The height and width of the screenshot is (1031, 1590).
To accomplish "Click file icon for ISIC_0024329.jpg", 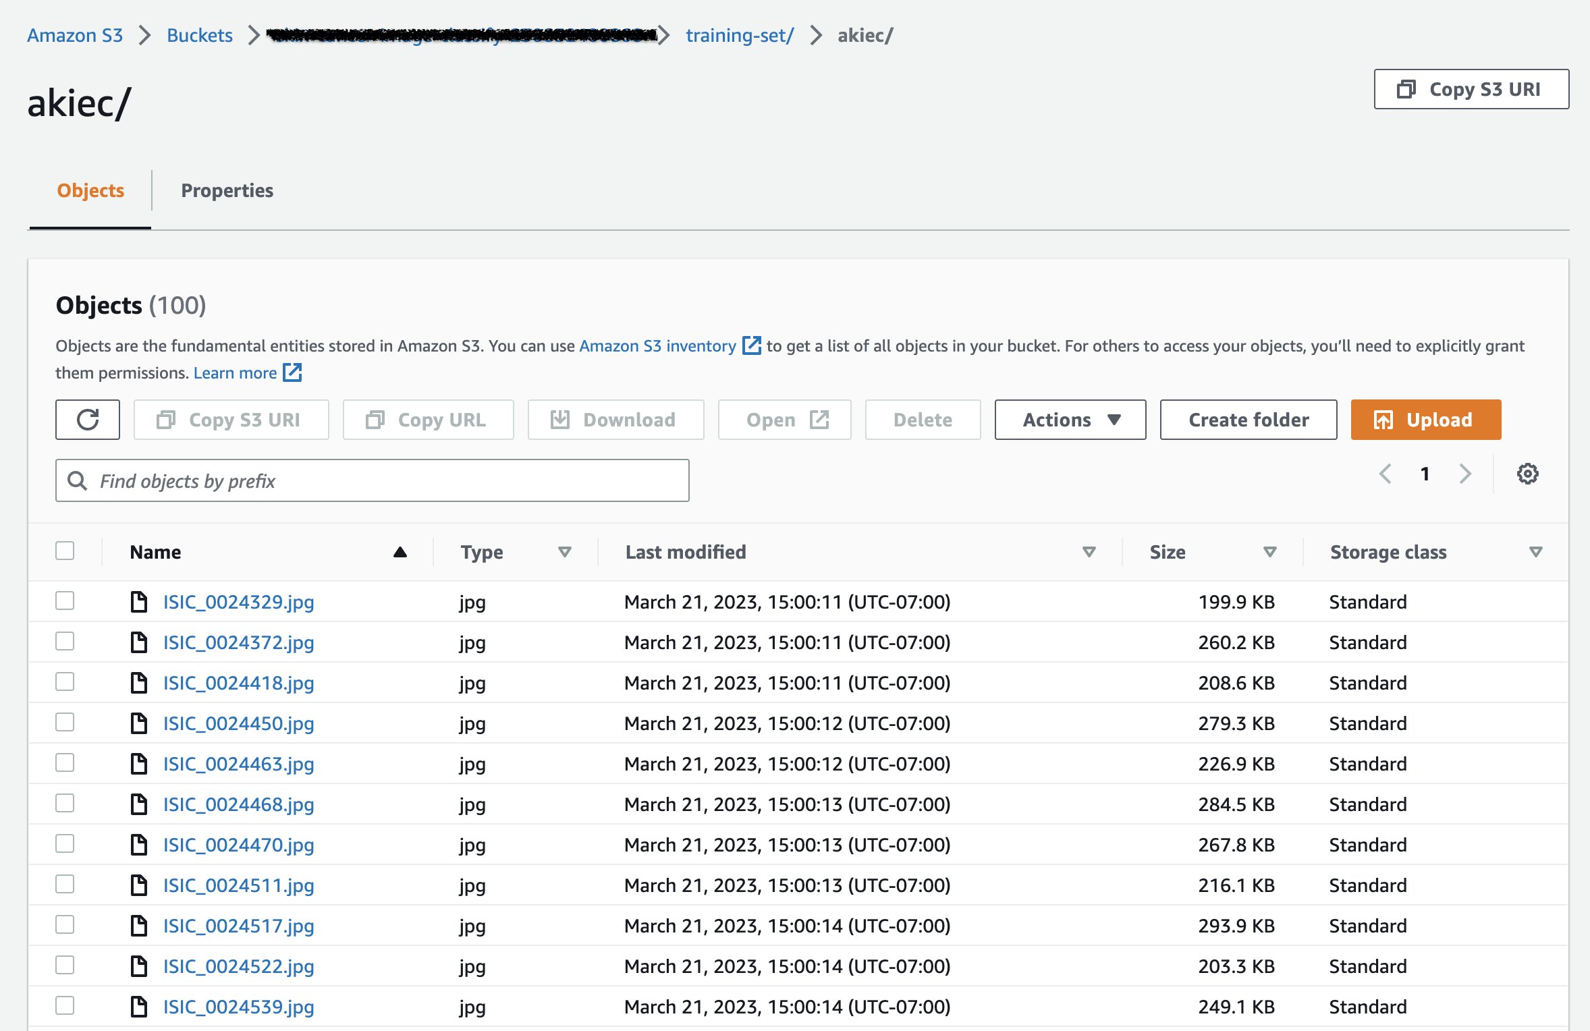I will tap(139, 601).
